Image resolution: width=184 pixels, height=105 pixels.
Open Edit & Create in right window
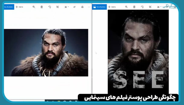[x=158, y=7]
